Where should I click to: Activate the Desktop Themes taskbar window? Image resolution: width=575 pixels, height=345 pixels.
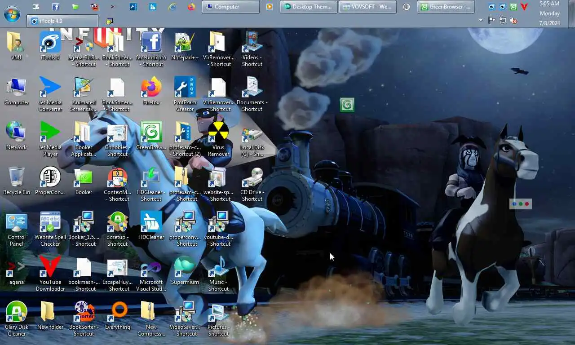309,7
